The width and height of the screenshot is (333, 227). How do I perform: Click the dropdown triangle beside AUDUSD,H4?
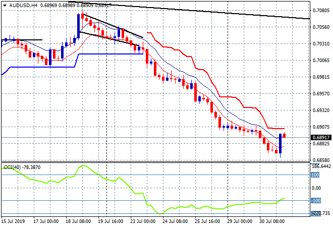[x=4, y=5]
